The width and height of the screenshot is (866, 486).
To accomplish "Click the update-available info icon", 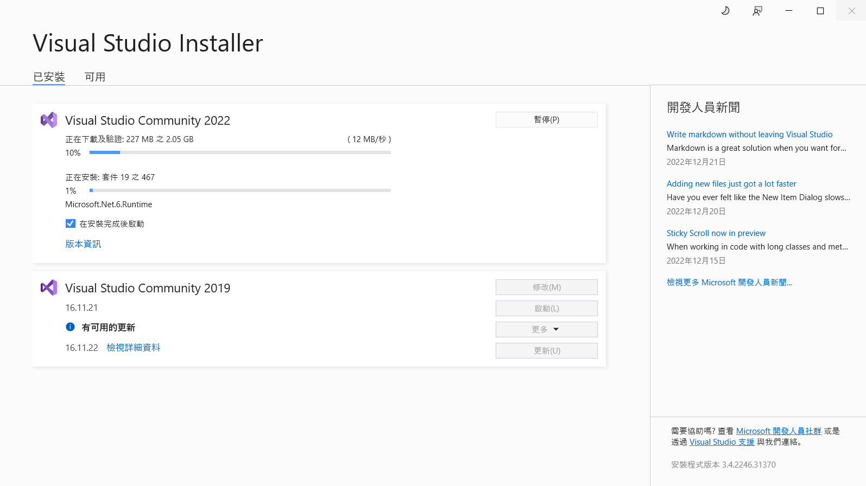I will pyautogui.click(x=70, y=327).
